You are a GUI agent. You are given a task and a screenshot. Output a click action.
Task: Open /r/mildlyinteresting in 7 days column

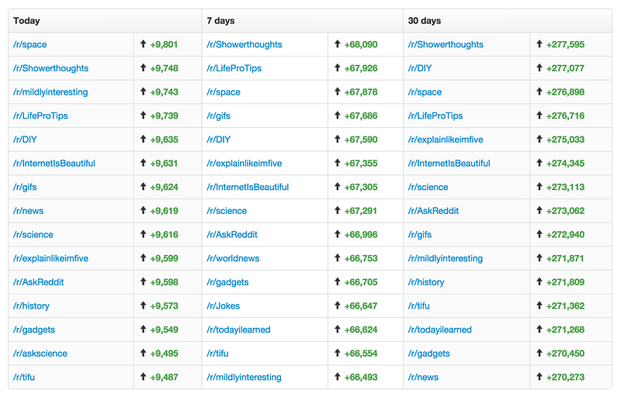244,376
